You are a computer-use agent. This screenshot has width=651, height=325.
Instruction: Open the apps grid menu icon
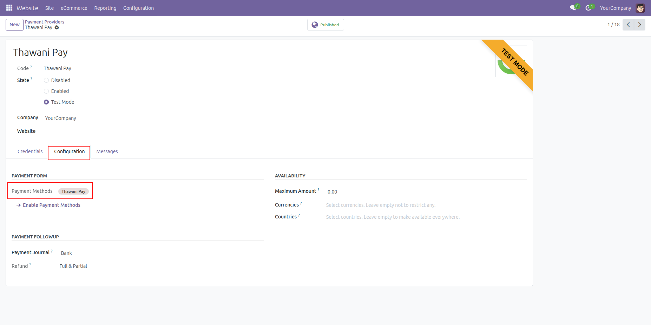click(x=9, y=8)
